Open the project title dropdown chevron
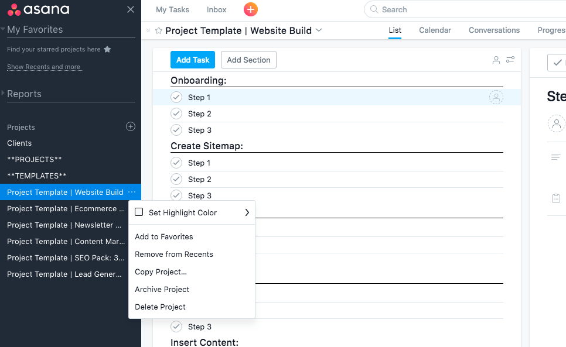Screen dimensions: 566x347 pos(319,30)
